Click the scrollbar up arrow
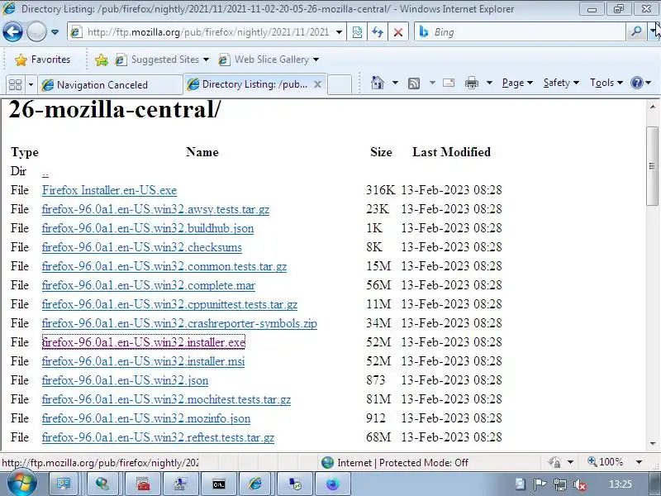 click(x=653, y=107)
